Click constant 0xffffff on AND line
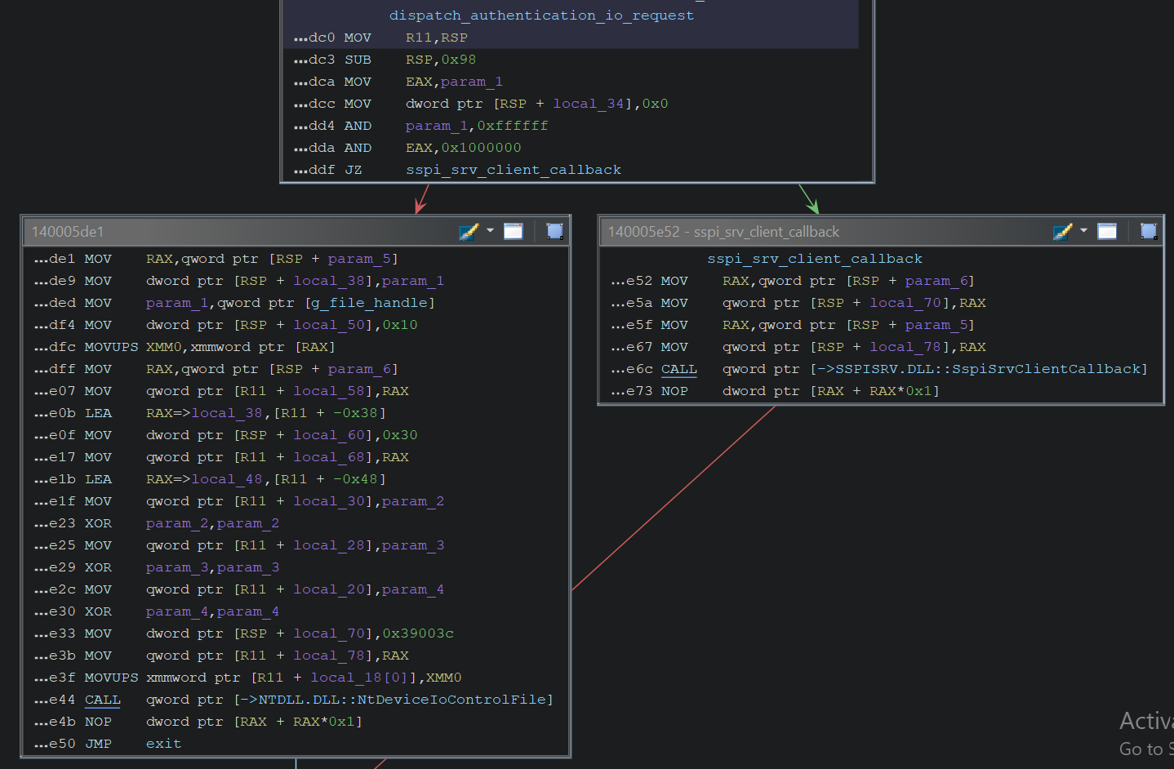This screenshot has width=1174, height=769. pyautogui.click(x=513, y=126)
